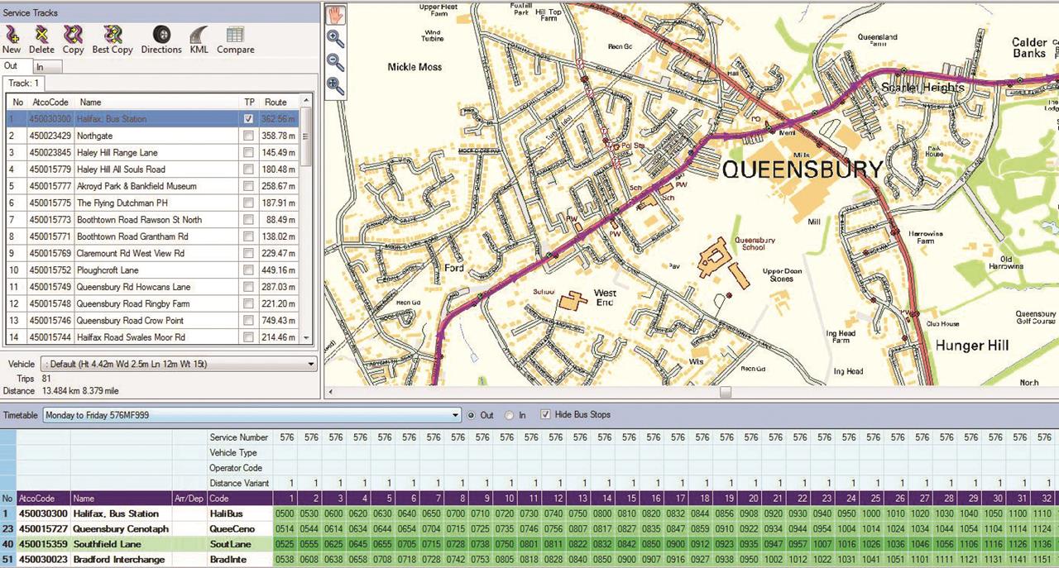The height and width of the screenshot is (568, 1059).
Task: Toggle the TP checkbox for Halifax Bus Station
Action: click(249, 118)
